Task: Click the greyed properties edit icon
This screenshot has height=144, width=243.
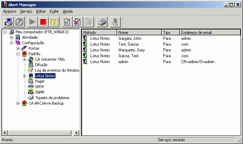Action: click(x=89, y=22)
